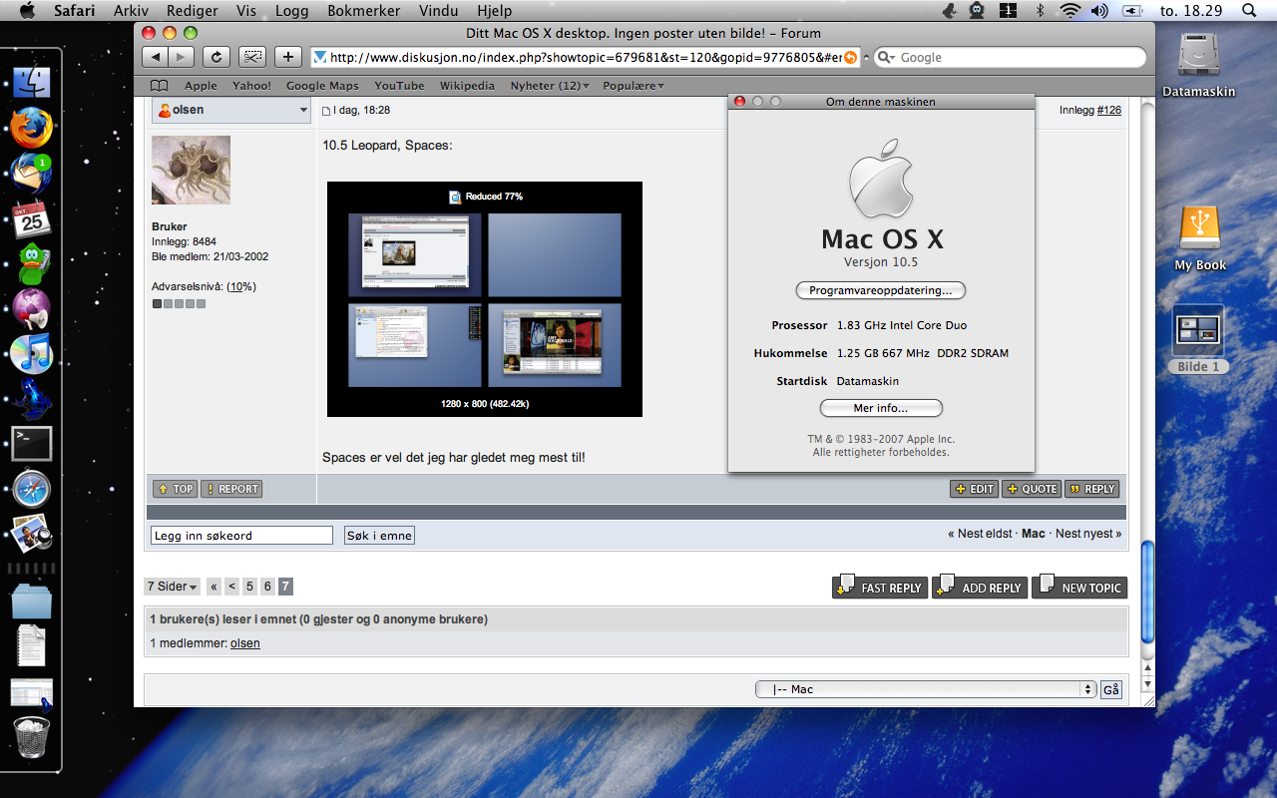Expand Nyheter (12) bookmarks folder
1277x798 pixels.
[550, 86]
